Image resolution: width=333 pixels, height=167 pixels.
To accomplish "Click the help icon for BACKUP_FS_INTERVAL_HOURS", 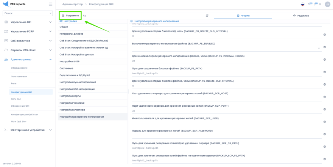I will [x=325, y=60].
